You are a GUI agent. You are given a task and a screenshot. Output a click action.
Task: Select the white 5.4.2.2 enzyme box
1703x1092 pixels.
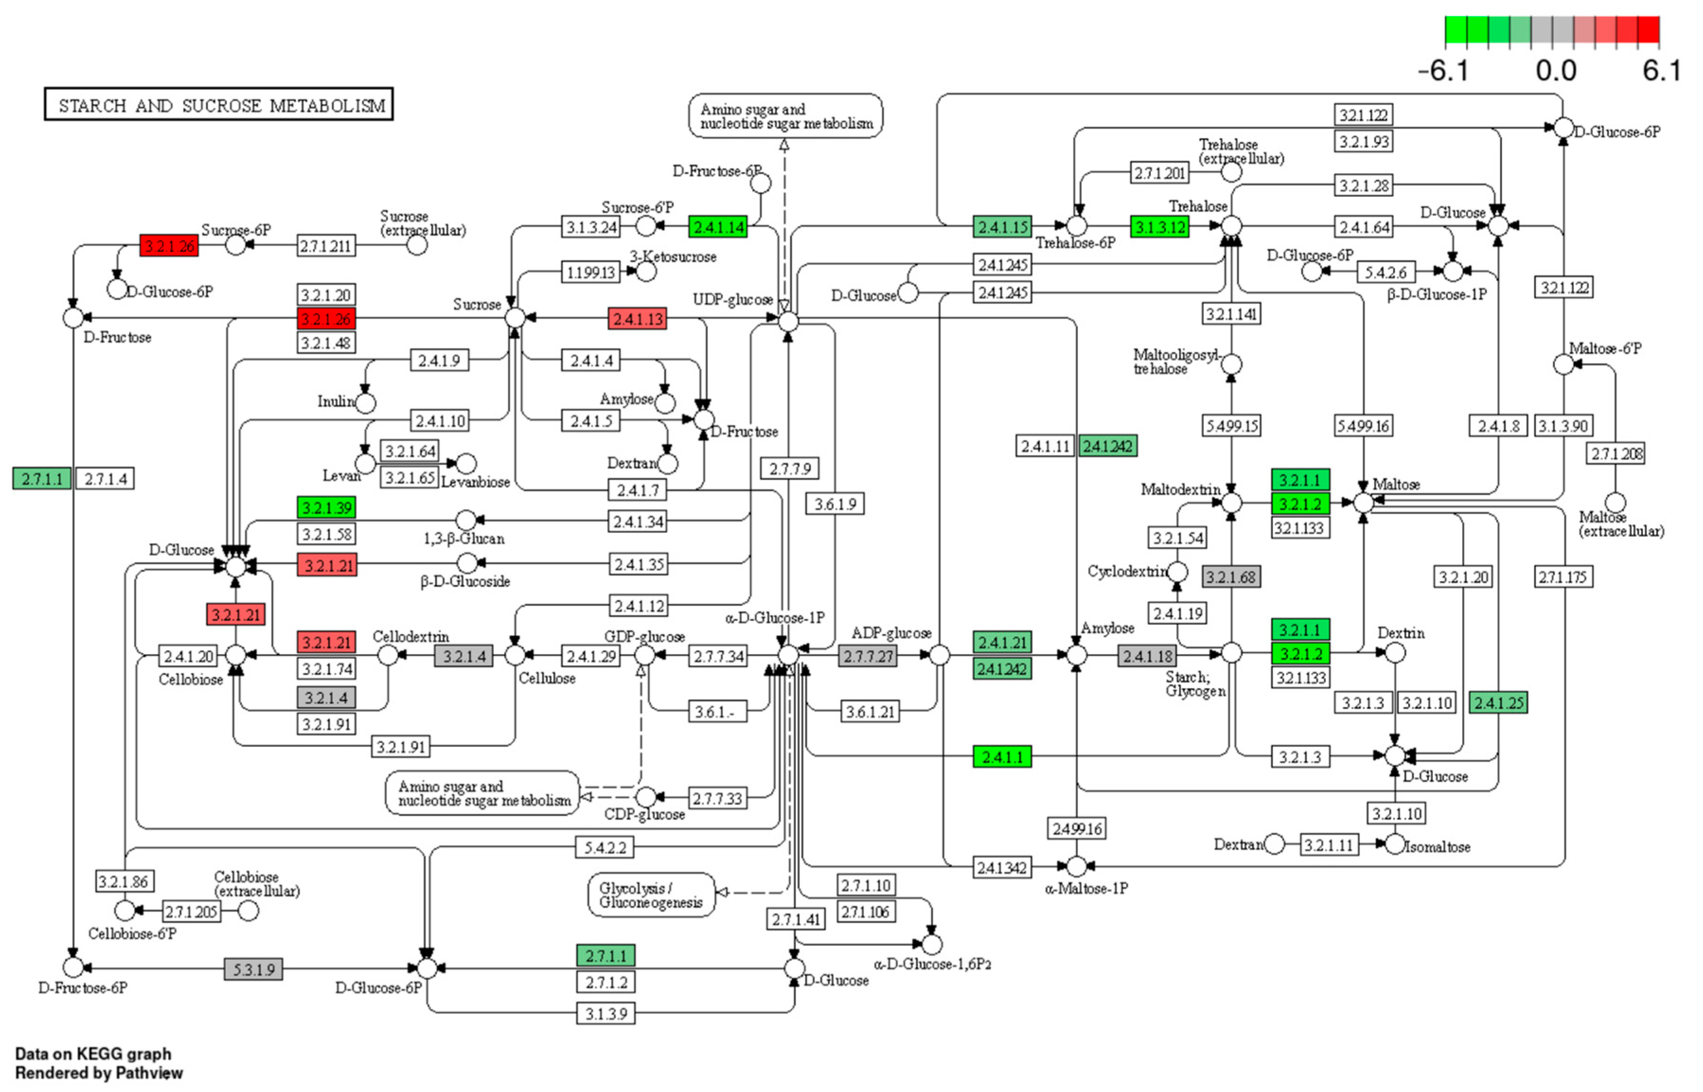pyautogui.click(x=604, y=847)
